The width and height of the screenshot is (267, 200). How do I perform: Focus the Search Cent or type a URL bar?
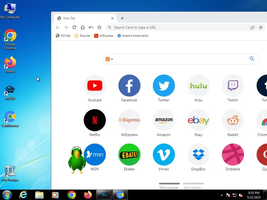coord(177,27)
